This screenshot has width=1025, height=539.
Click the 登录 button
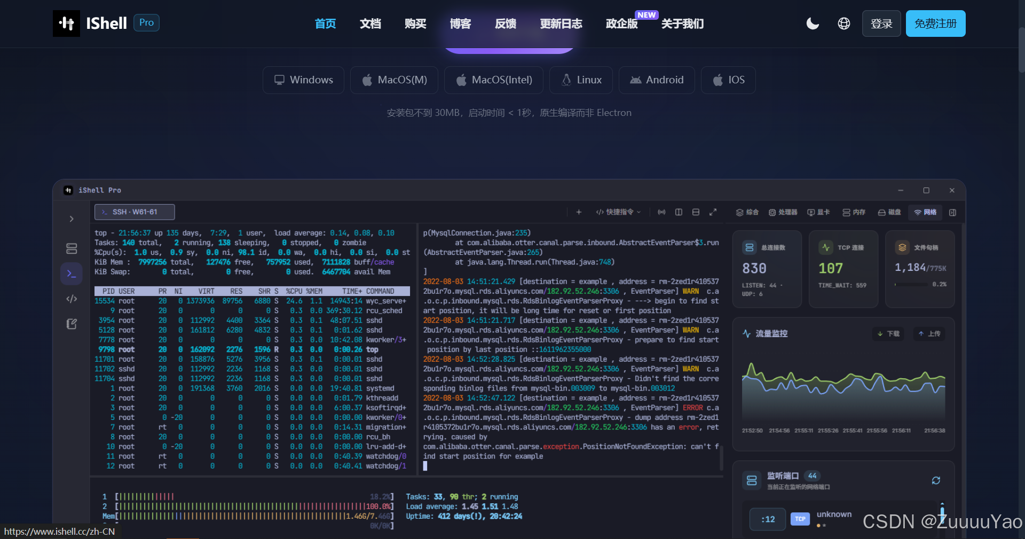tap(881, 24)
